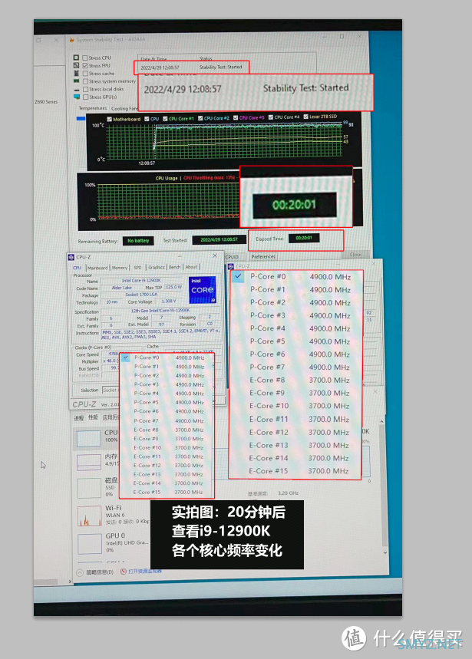
Task: Click the Stress FPU icon
Action: pos(76,65)
